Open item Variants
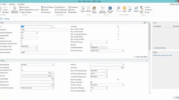This screenshot has height=100, width=179. pyautogui.click(x=45, y=10)
